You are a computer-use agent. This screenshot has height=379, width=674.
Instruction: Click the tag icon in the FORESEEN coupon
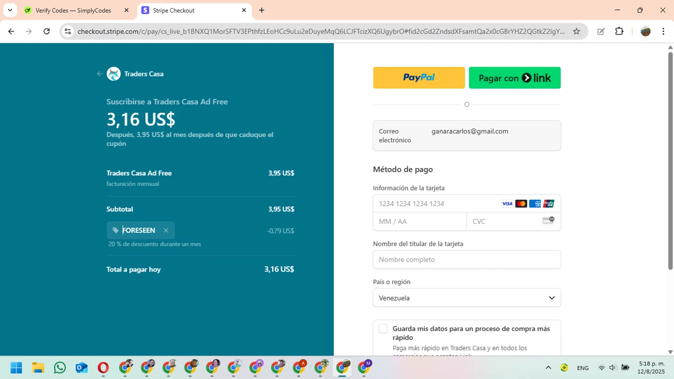coord(115,230)
